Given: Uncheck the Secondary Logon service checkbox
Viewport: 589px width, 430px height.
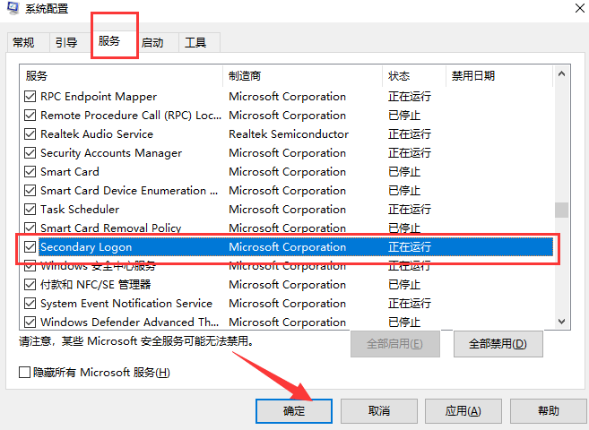Looking at the screenshot, I should coord(30,247).
